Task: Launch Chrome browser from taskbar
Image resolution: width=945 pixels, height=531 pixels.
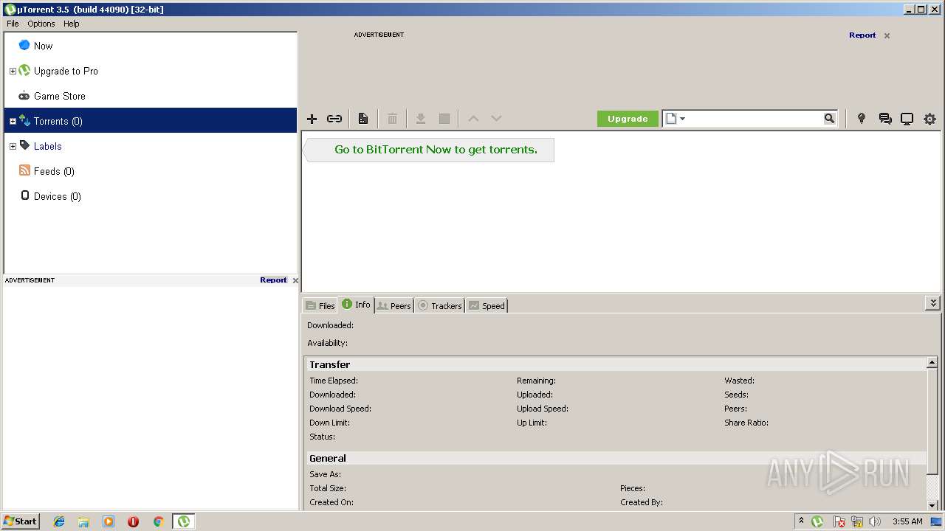Action: tap(158, 521)
